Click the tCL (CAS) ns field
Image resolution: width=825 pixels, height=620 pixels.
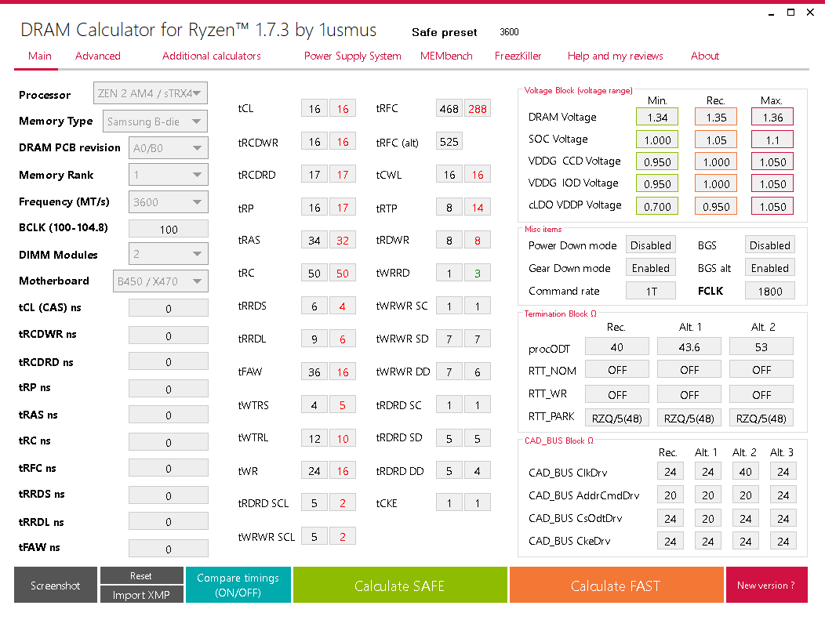point(169,308)
